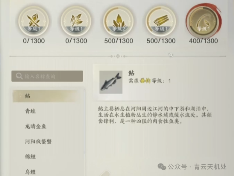Screen dimensions: 234x176
Task: Click the 500/1300 progress under the logs icon
Action: 161,41
